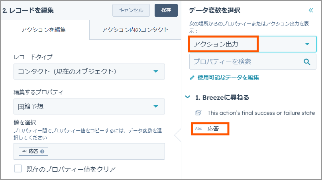Click the 保存 button

tap(166, 10)
